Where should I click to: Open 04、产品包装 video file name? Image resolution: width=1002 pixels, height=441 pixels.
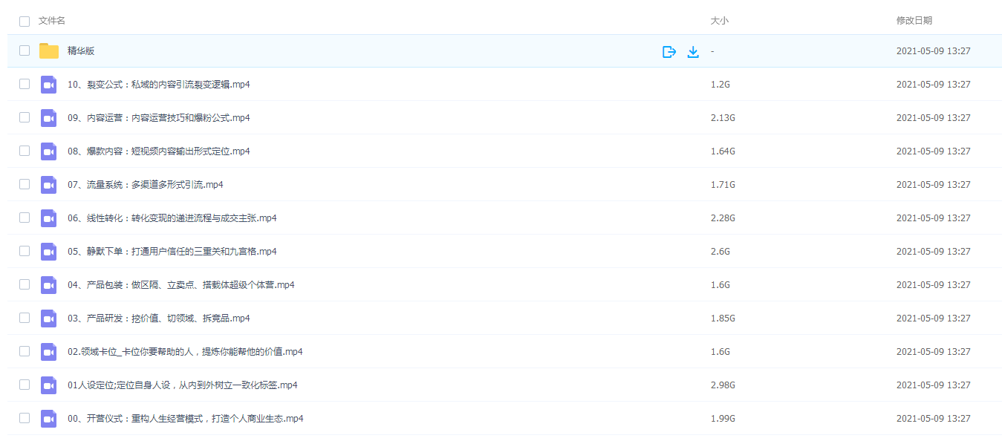coord(181,285)
